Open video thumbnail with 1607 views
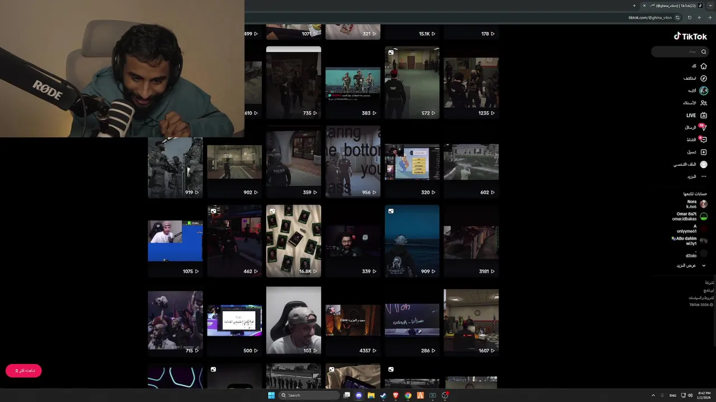716x402 pixels. click(471, 320)
